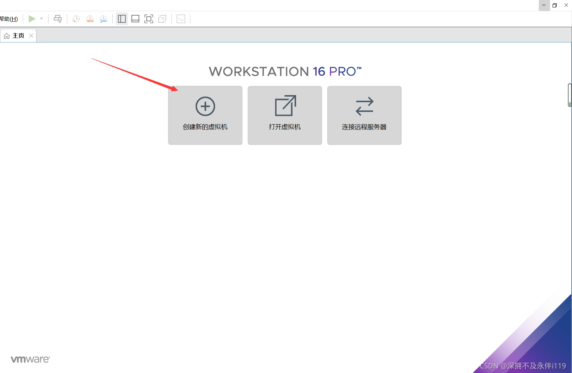Click the 连接远程服务器 tile
This screenshot has height=373, width=572.
click(x=364, y=115)
